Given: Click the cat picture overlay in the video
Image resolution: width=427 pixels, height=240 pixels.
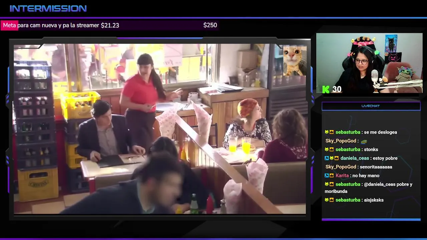Looking at the screenshot, I should [295, 61].
